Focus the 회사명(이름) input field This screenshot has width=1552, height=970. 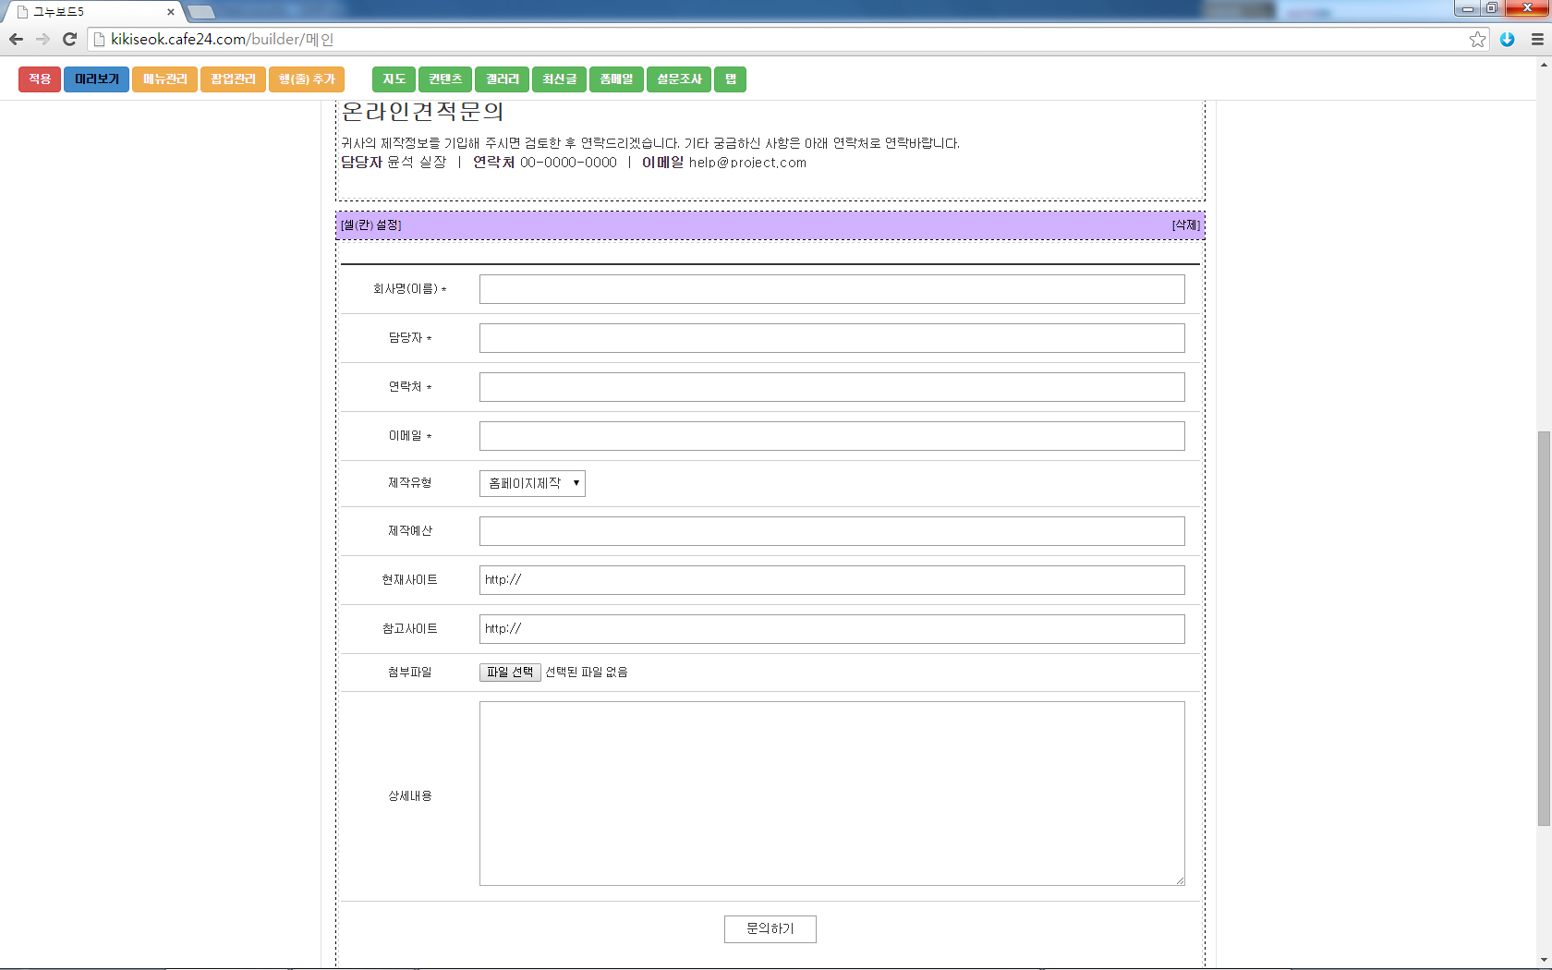tap(831, 289)
